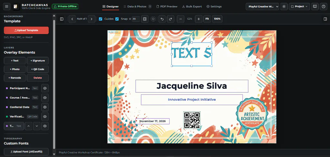Click the Upload Font button
This screenshot has width=330, height=157.
click(x=26, y=152)
